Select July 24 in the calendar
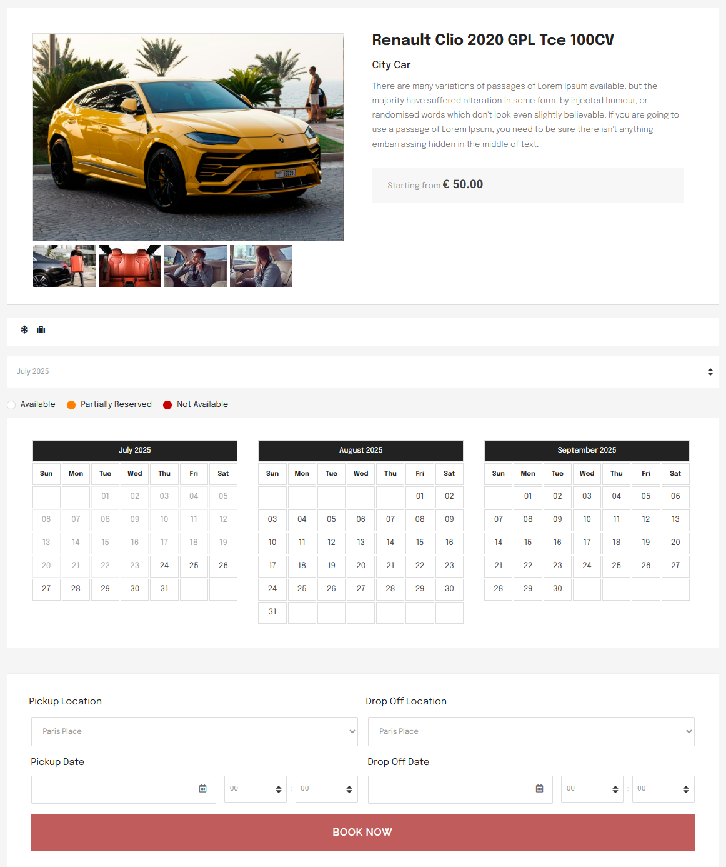The height and width of the screenshot is (867, 726). click(164, 566)
